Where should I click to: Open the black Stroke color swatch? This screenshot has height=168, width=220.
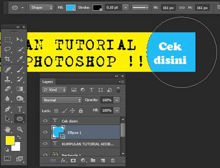[x=97, y=7]
